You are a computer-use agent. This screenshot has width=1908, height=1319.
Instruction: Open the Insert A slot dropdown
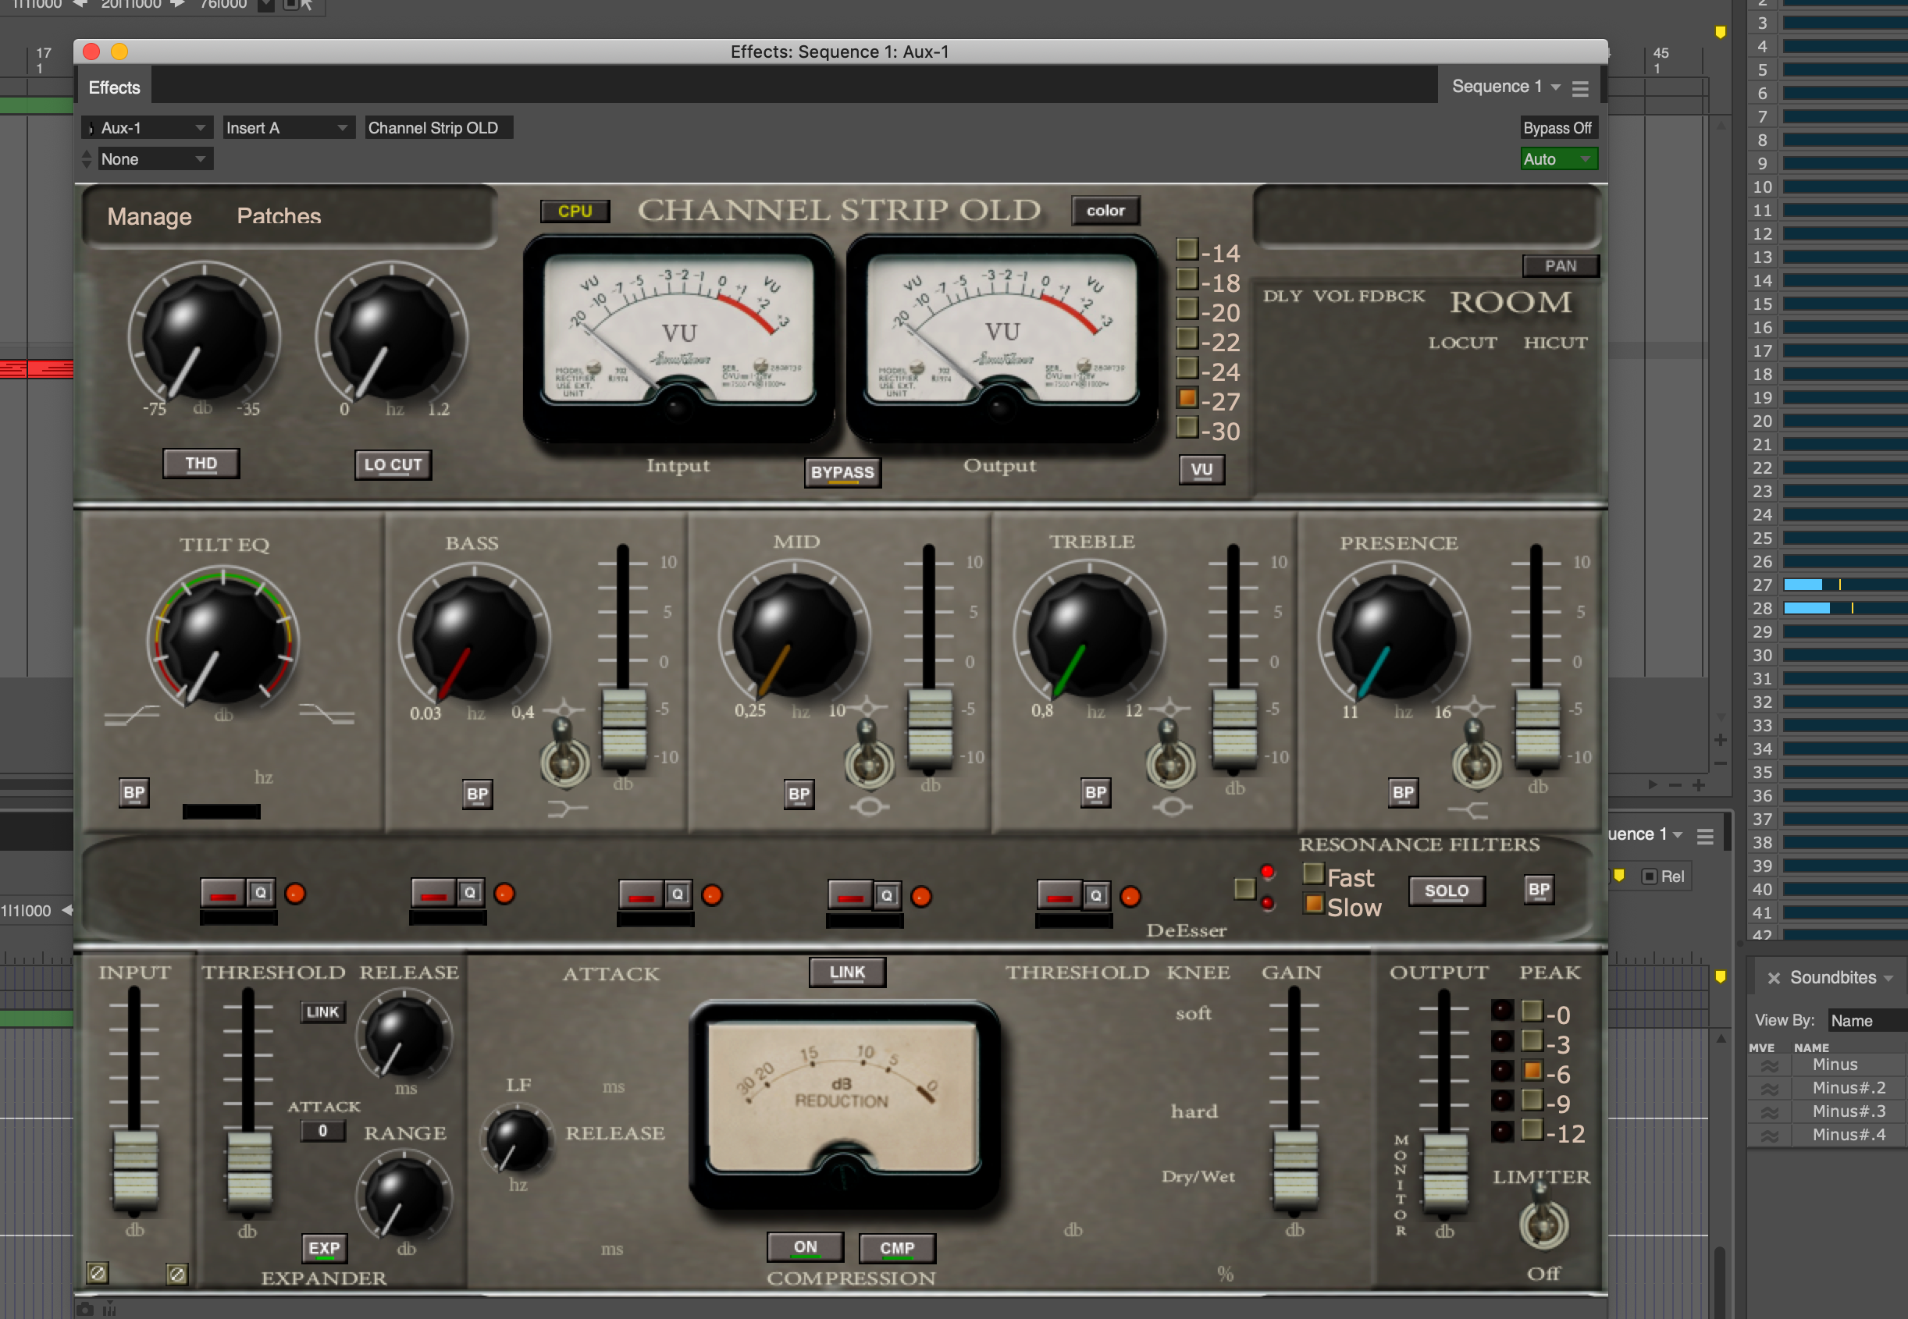click(x=287, y=128)
